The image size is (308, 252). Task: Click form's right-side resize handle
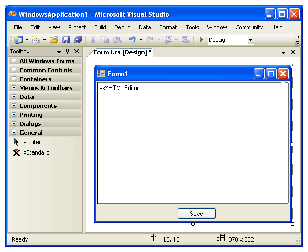point(292,145)
